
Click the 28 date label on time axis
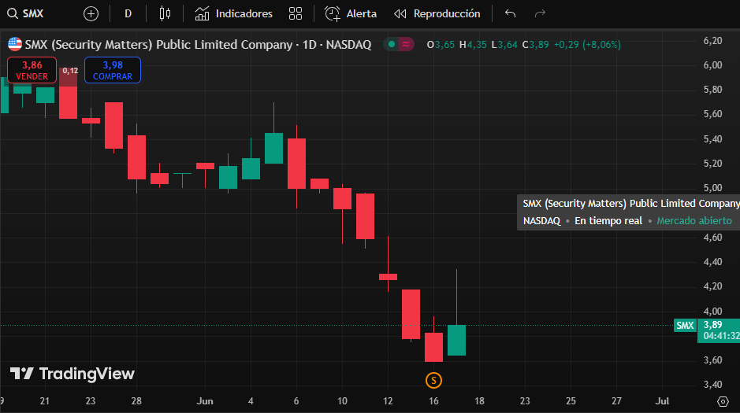coord(136,401)
